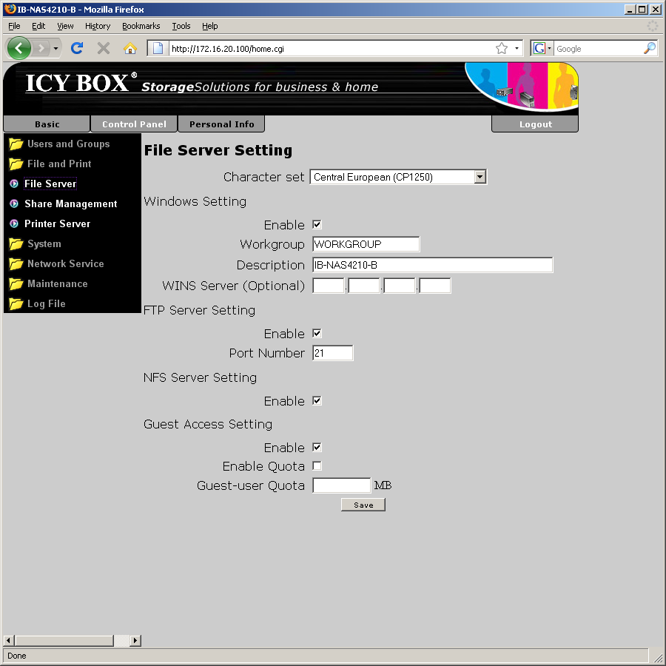Open the Users and Groups section

click(68, 144)
